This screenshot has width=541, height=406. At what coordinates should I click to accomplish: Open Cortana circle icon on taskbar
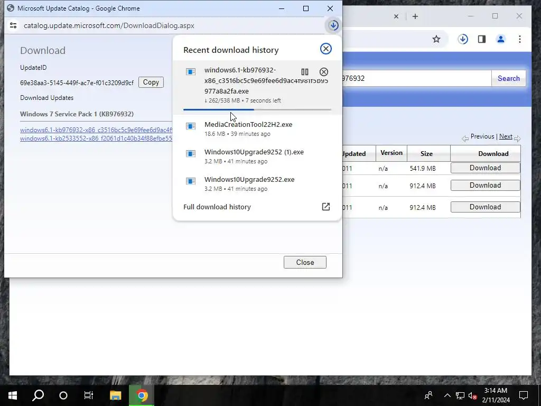[x=63, y=395]
